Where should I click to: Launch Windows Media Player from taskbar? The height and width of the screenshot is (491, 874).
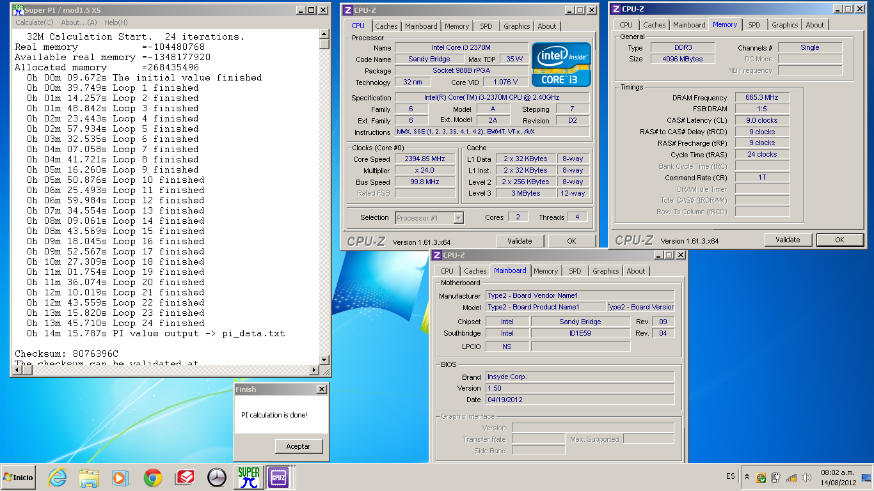click(120, 477)
